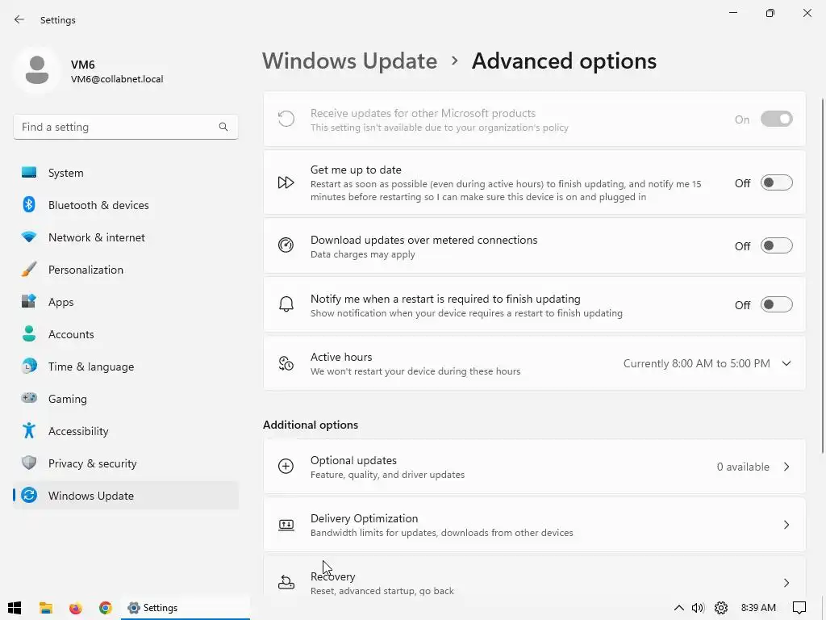
Task: Click the bell icon for restart notification
Action: (286, 304)
